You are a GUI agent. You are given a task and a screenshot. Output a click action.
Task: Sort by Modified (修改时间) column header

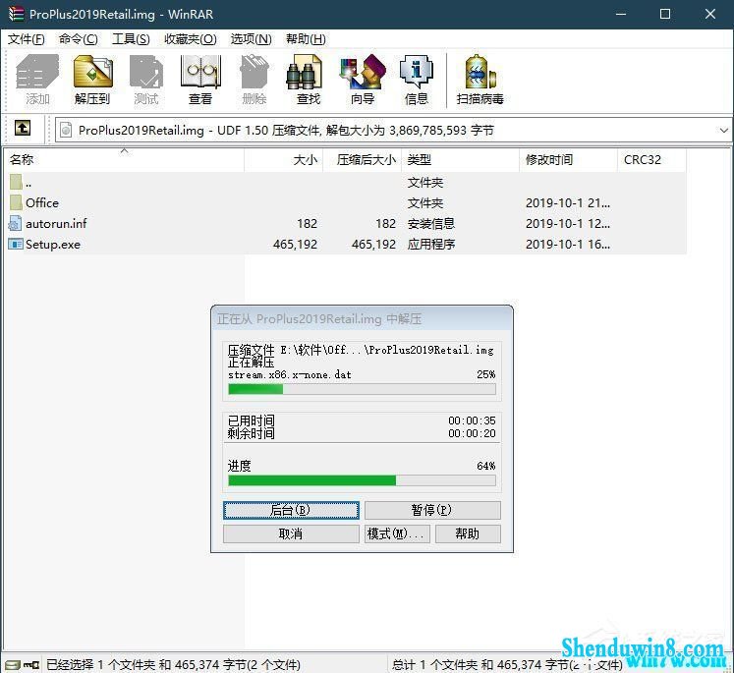click(x=568, y=159)
